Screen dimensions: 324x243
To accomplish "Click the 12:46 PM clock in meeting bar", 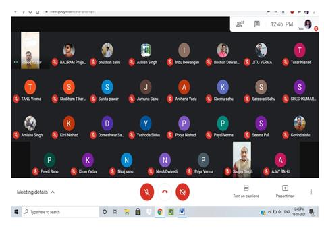I will pos(281,24).
